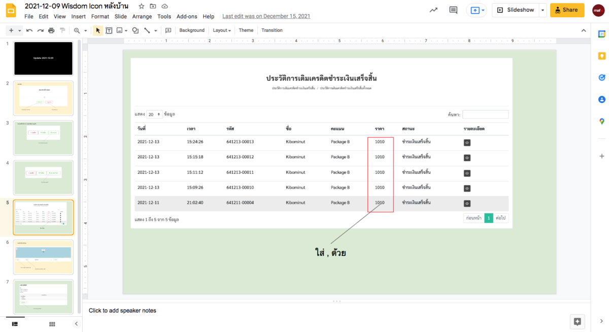Open the Insert image tool

point(119,30)
